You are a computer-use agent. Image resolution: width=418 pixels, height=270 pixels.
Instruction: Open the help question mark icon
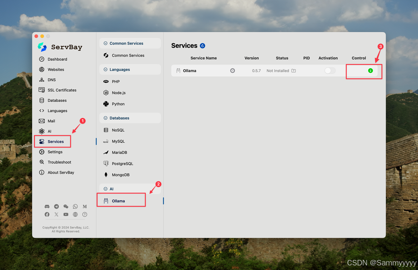pos(85,214)
